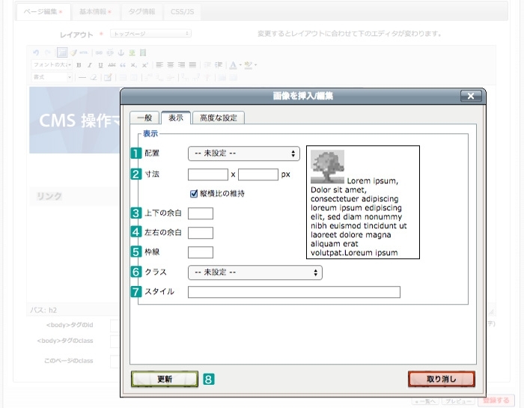
Task: Click the blockquote quotation icon
Action: [123, 65]
